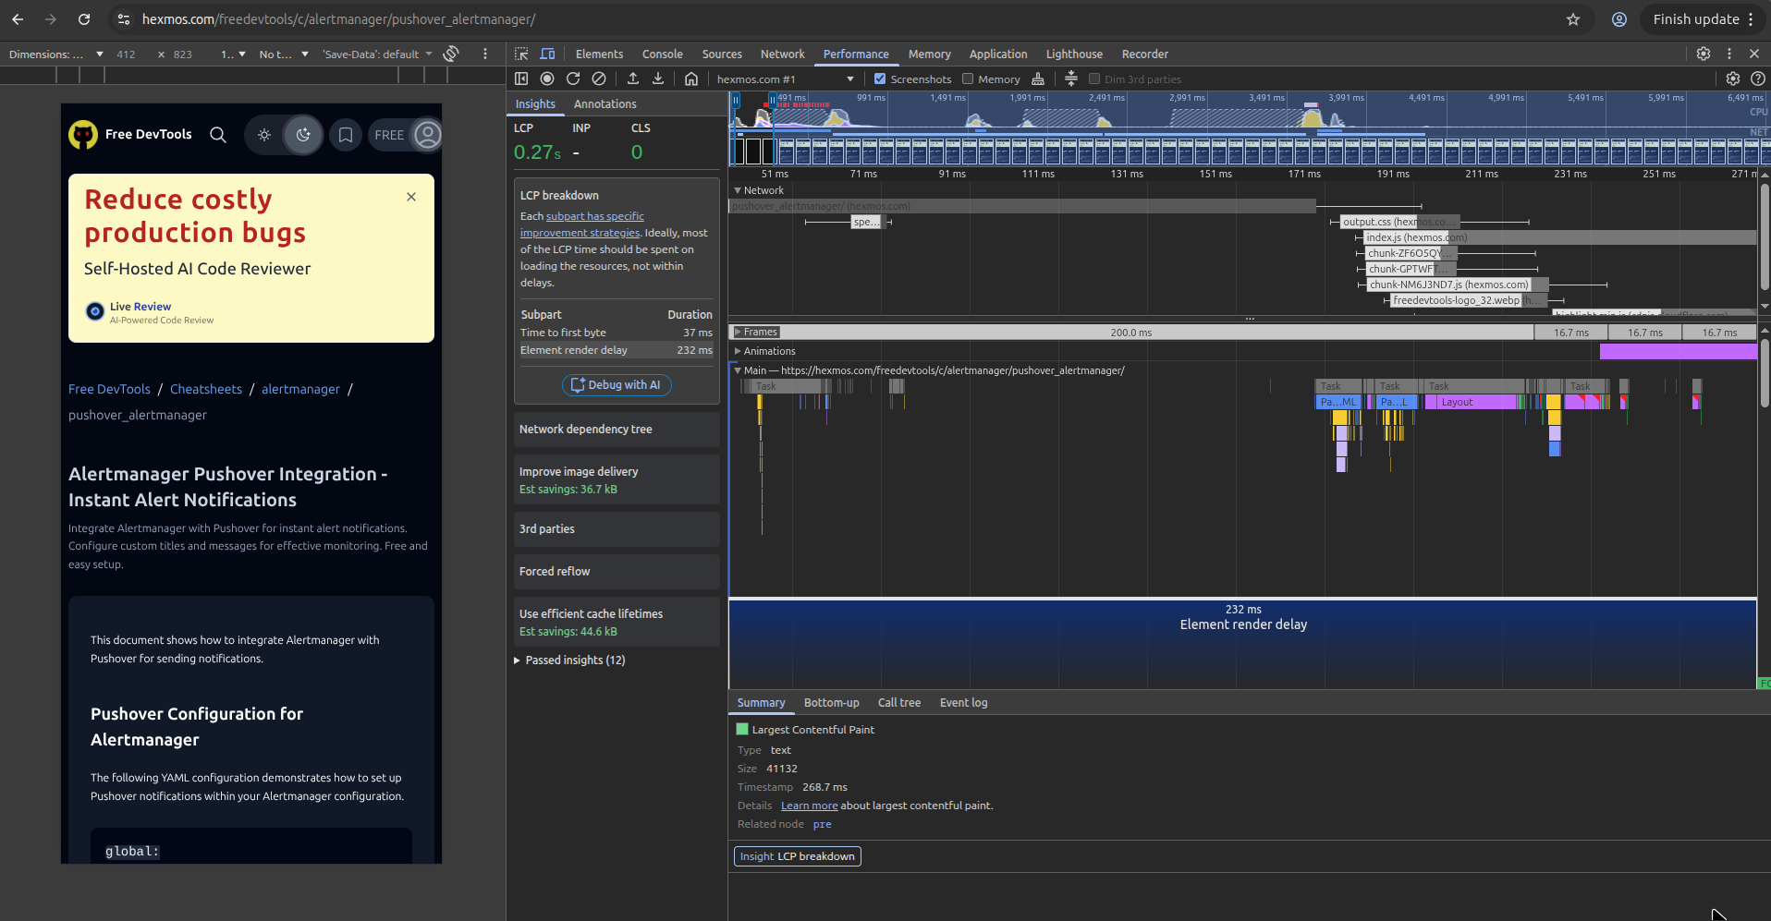The height and width of the screenshot is (921, 1771).
Task: Open the Cheatsheets breadcrumb link
Action: (x=206, y=390)
